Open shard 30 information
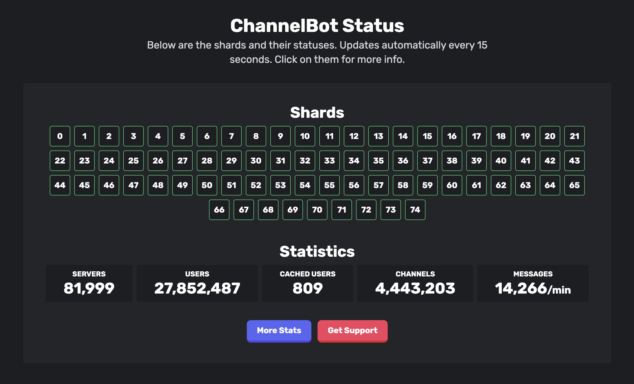Screen dimensions: 634x384 (x=256, y=161)
